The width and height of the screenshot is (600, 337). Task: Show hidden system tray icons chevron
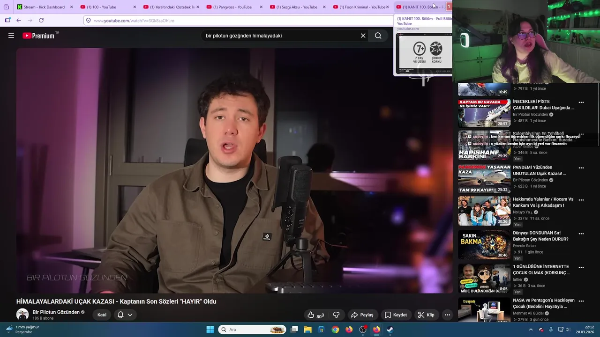coord(531,330)
